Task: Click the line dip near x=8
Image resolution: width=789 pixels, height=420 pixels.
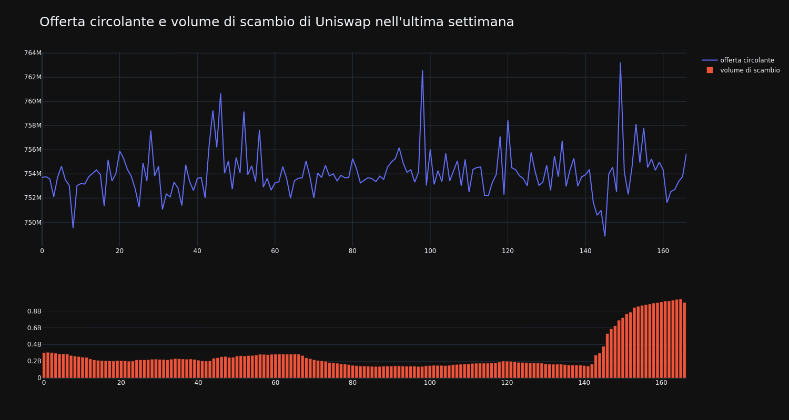Action: (x=73, y=228)
